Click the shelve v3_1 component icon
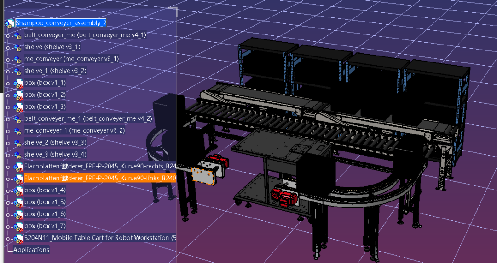497x263 pixels. point(18,47)
